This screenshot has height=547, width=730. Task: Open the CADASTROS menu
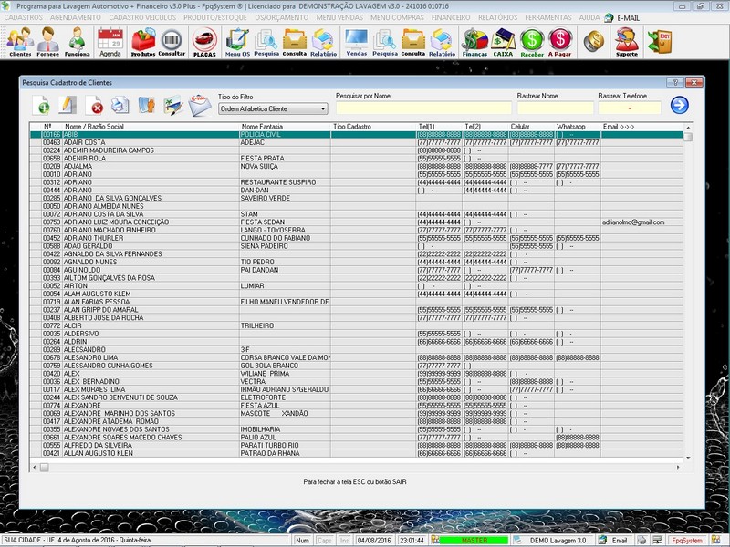tap(24, 17)
